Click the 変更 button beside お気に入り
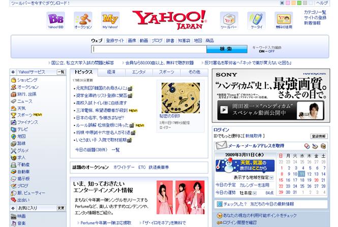 (61, 208)
